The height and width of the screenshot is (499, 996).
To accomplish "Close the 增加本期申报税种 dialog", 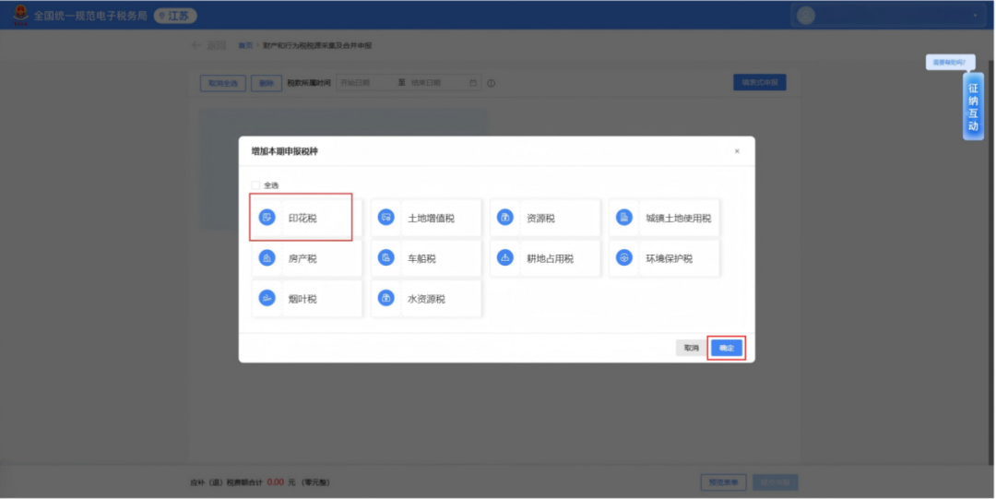I will point(736,151).
